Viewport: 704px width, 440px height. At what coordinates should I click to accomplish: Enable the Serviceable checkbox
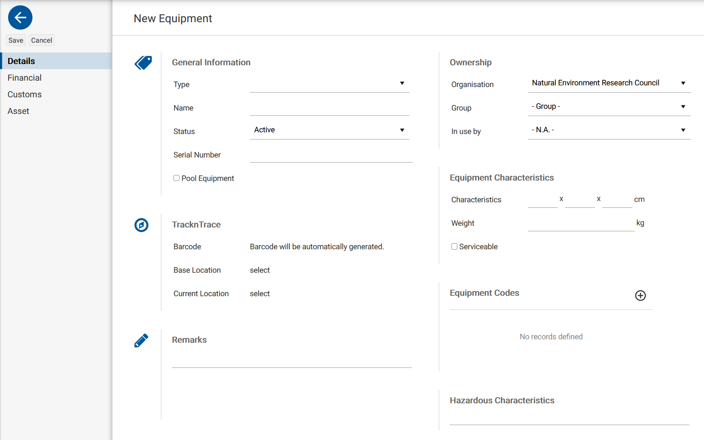(x=454, y=246)
